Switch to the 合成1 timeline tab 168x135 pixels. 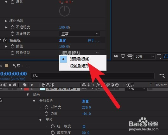17,66
